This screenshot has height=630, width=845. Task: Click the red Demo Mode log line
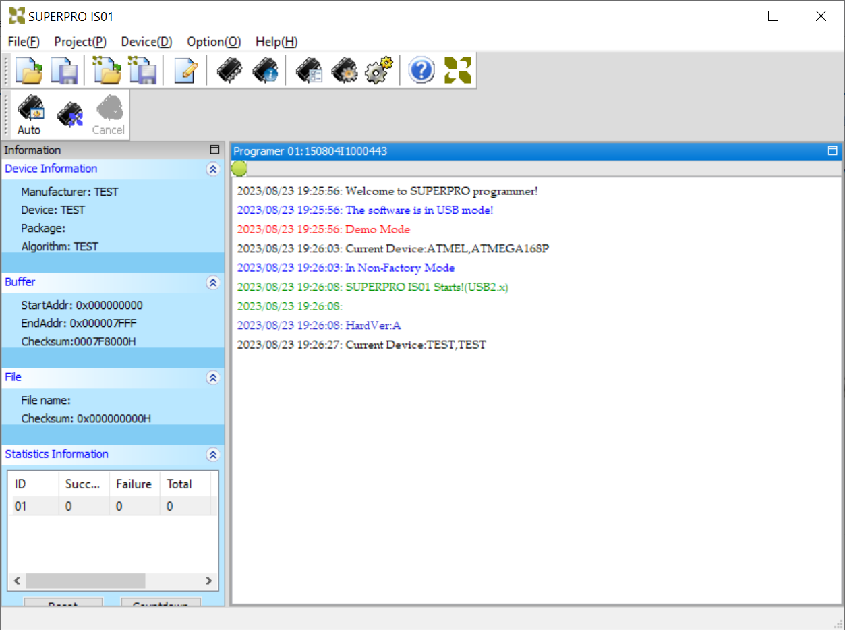[323, 229]
